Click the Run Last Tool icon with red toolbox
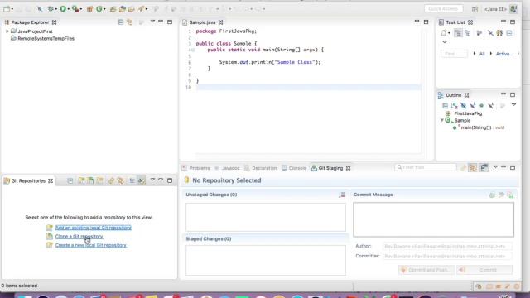 pos(75,9)
